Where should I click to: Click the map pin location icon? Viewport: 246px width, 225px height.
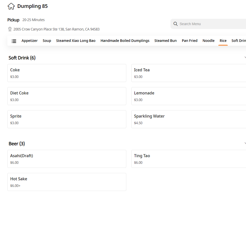click(x=10, y=29)
